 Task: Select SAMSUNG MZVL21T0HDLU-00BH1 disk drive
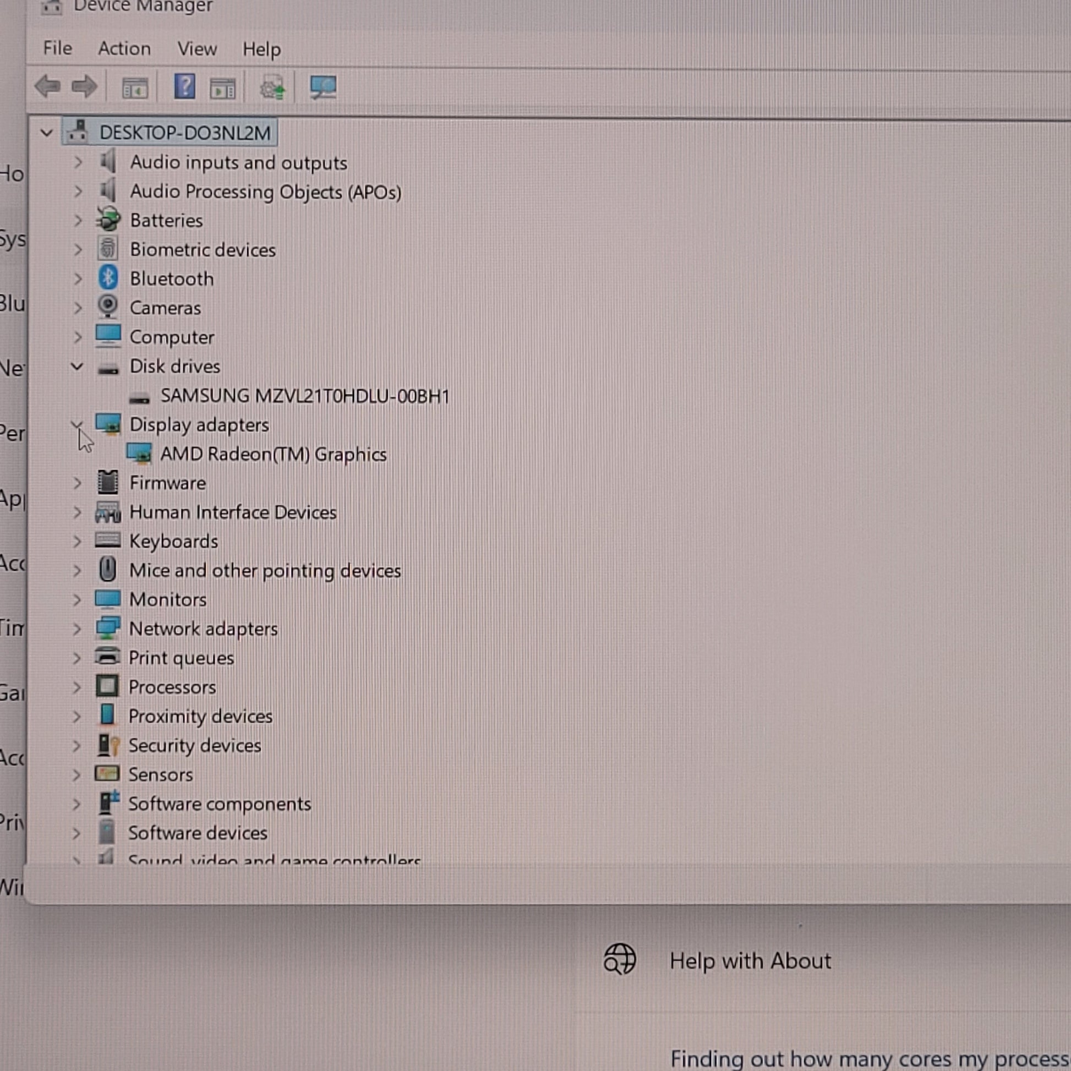(304, 396)
